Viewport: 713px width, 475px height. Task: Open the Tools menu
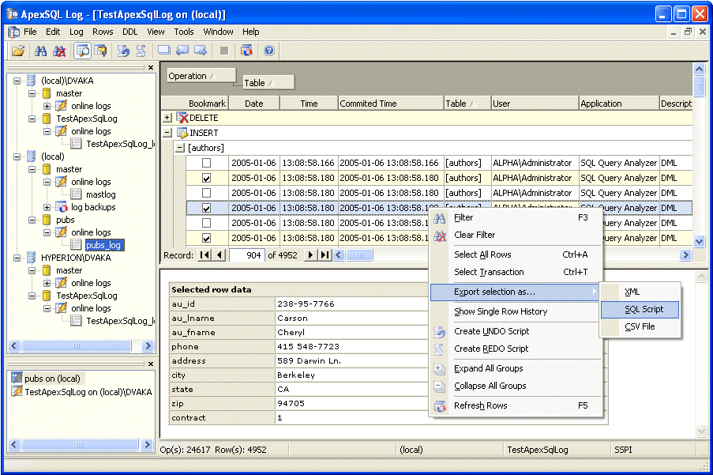[x=184, y=32]
